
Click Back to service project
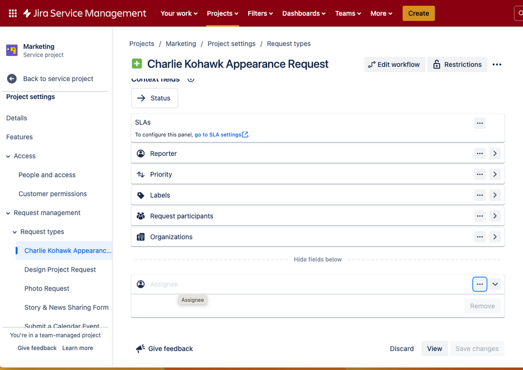click(x=58, y=79)
